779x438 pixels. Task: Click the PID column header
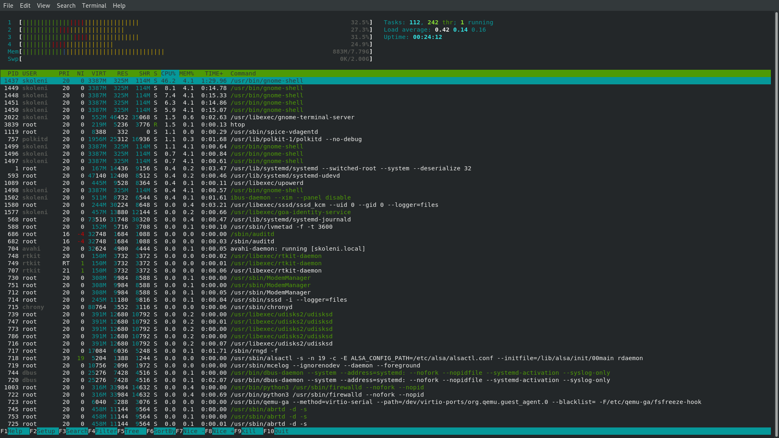coord(13,73)
